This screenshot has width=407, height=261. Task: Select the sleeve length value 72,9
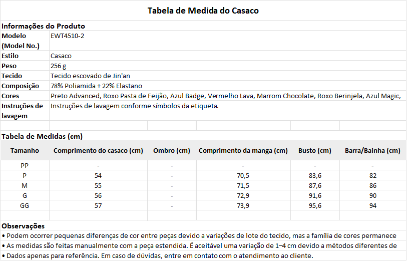243,196
